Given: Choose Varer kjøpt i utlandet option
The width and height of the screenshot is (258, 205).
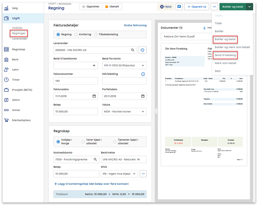Looking at the screenshot, I should (x=83, y=142).
